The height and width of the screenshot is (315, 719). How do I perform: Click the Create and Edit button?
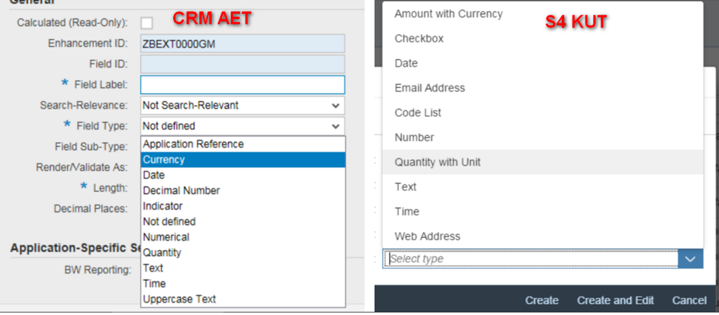tap(615, 301)
